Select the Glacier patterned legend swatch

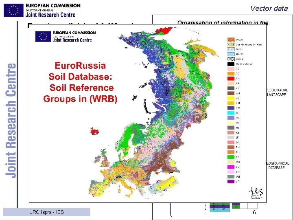click(231, 59)
